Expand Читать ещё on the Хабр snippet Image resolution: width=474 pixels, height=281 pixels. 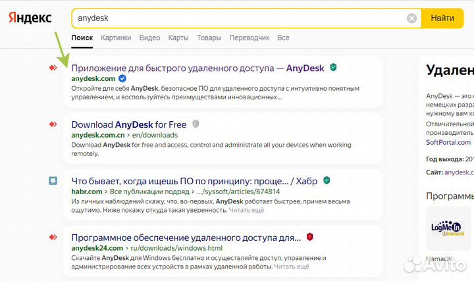(246, 210)
